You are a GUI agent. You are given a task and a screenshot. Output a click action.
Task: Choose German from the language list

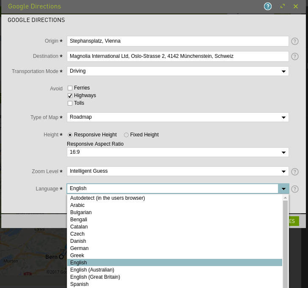point(174,248)
